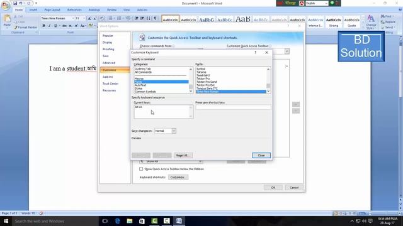
Task: Open the Save changes in dropdown
Action: coord(174,131)
